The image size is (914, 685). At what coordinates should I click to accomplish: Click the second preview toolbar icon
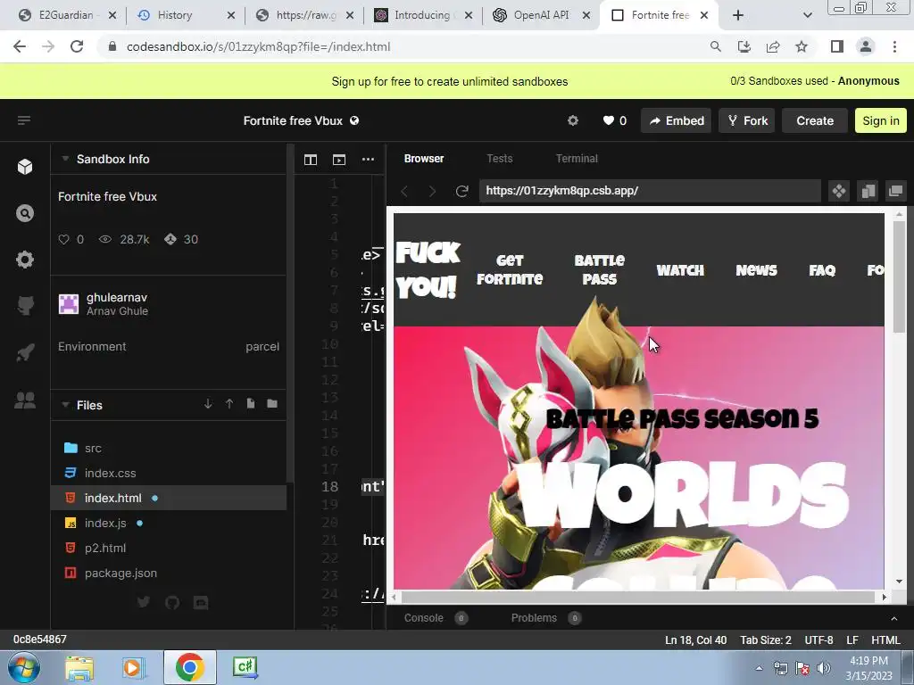(x=868, y=191)
